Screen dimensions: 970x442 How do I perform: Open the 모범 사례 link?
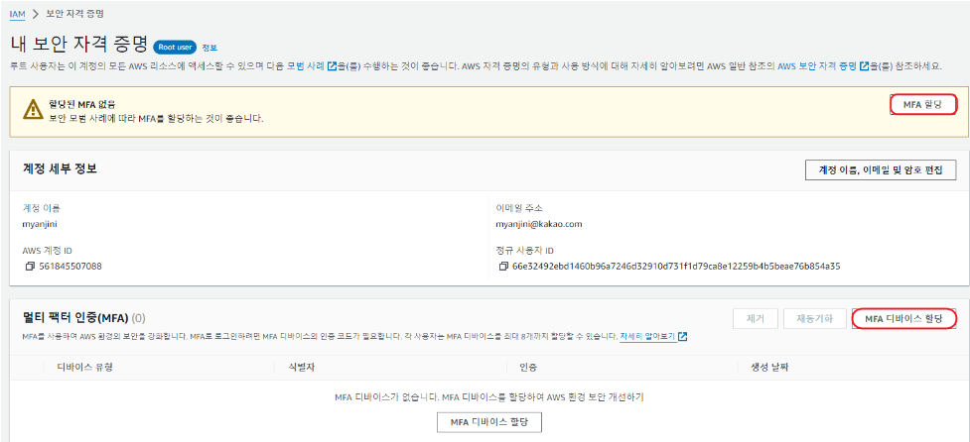(x=306, y=66)
